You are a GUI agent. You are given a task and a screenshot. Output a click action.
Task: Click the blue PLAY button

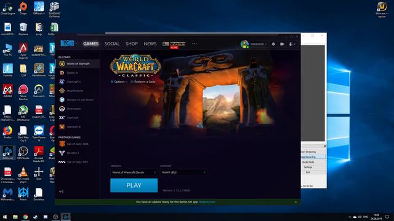coord(134,185)
